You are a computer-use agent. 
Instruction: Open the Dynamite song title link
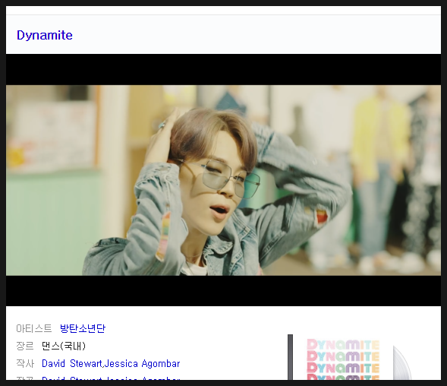(45, 36)
